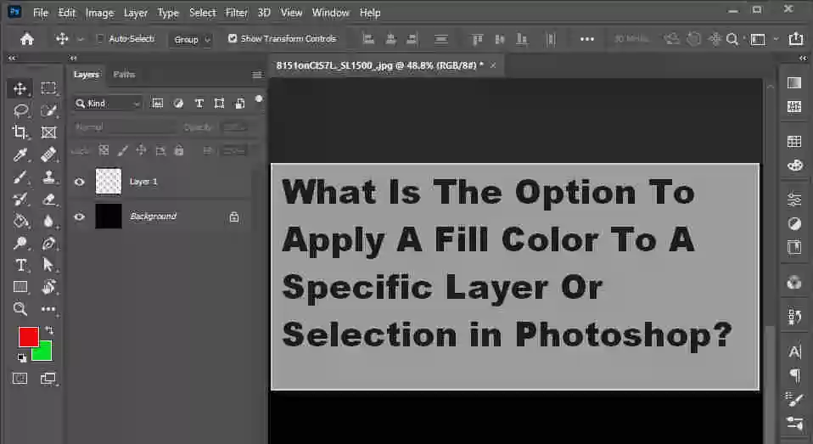
Task: Toggle the type layers filter
Action: (199, 104)
